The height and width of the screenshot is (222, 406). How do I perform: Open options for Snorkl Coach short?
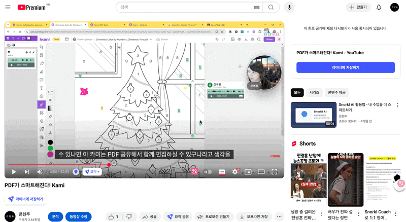pos(396,214)
